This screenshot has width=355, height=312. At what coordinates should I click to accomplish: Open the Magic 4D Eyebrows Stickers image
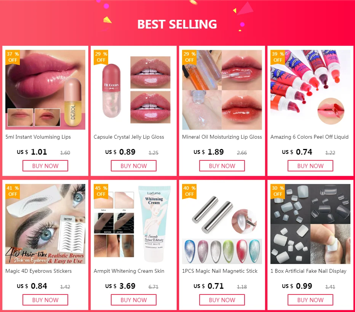45,224
